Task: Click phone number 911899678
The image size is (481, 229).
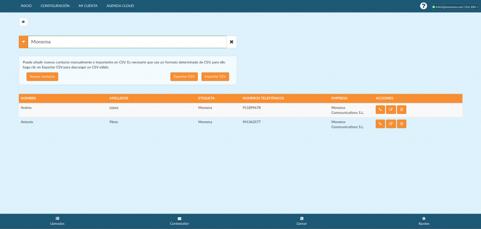Action: coord(252,108)
